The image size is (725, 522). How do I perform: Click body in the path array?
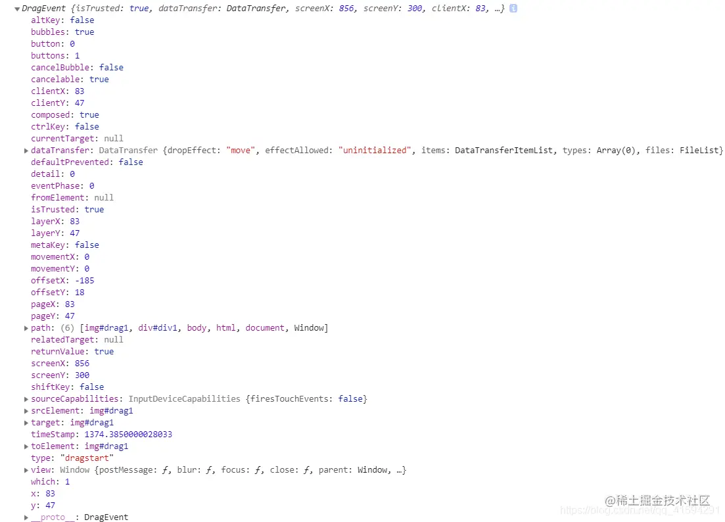tap(197, 328)
